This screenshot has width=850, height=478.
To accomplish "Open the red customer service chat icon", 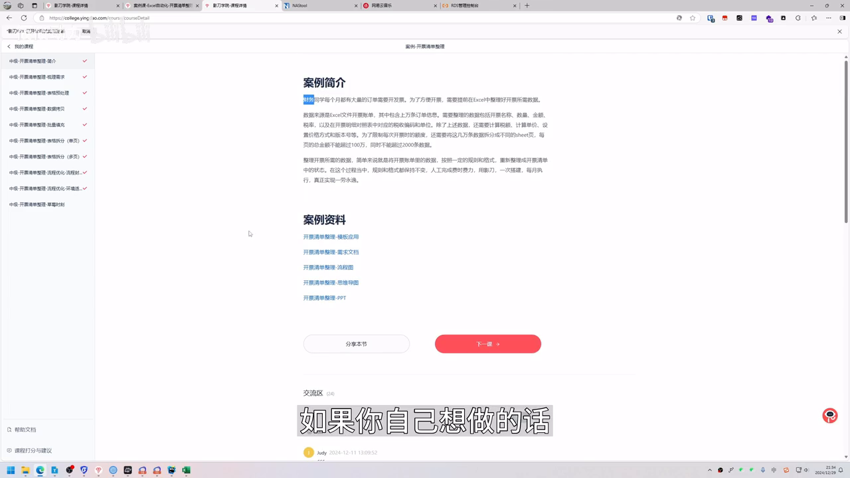I will pyautogui.click(x=830, y=416).
